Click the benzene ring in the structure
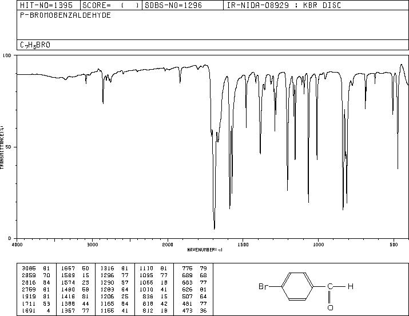 [x=297, y=286]
